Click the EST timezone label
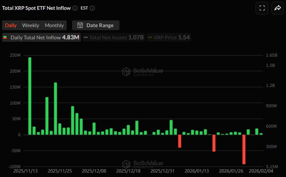The height and width of the screenshot is (177, 286). (84, 8)
